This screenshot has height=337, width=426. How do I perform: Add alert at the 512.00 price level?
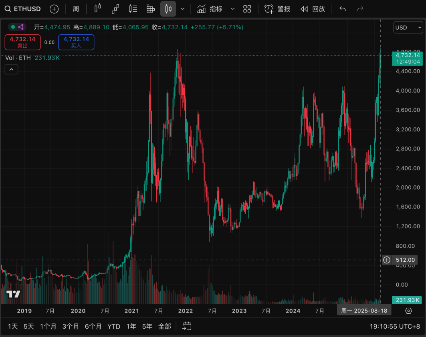(386, 260)
